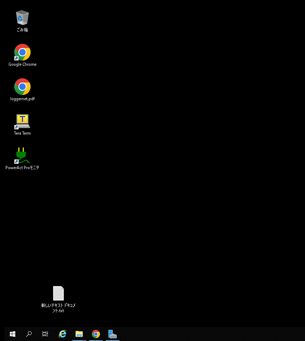305x341 pixels.
Task: Switch to Chrome in the taskbar
Action: point(96,334)
